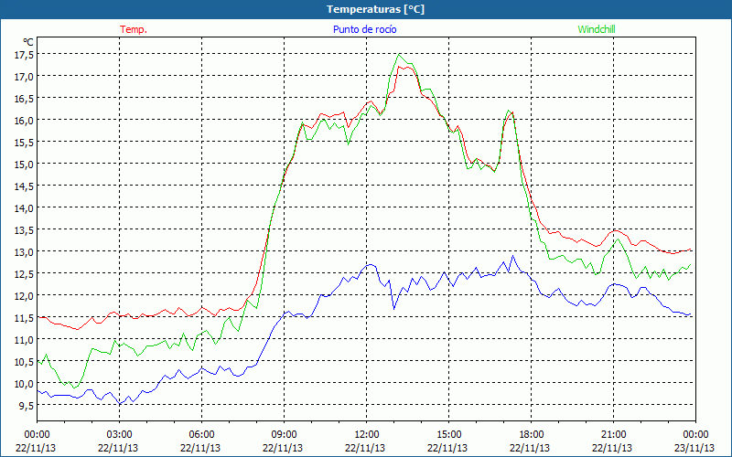The image size is (732, 457).
Task: Click the 16,5 y-axis value
Action: click(x=25, y=99)
